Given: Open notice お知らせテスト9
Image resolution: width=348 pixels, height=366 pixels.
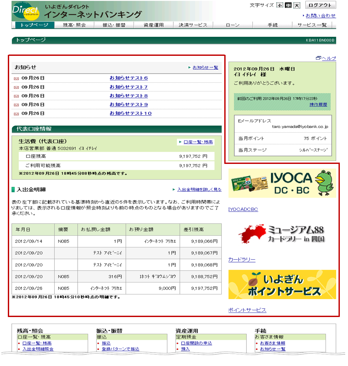Looking at the screenshot, I should tap(129, 104).
